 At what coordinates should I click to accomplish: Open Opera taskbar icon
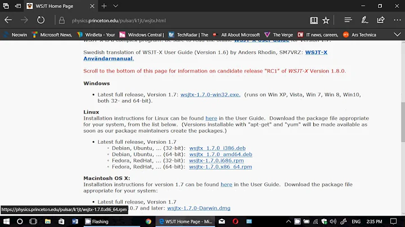tap(235, 221)
